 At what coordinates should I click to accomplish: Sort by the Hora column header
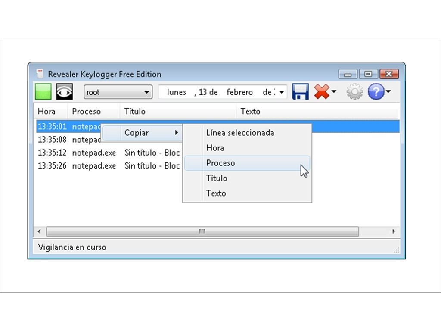(51, 112)
